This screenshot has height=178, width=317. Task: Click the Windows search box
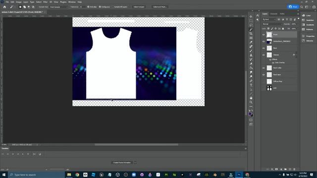(x=36, y=175)
